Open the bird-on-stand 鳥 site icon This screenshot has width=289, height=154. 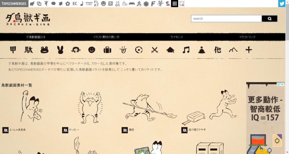139,3
